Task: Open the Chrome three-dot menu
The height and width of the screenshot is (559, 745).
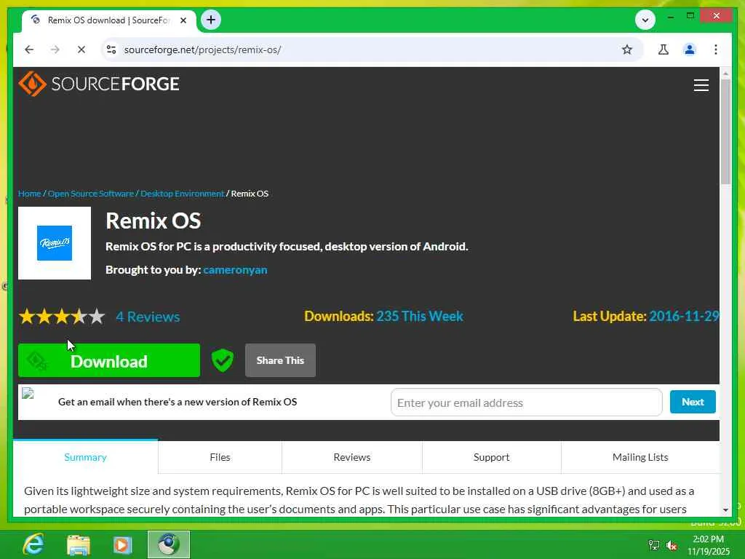Action: click(x=716, y=49)
